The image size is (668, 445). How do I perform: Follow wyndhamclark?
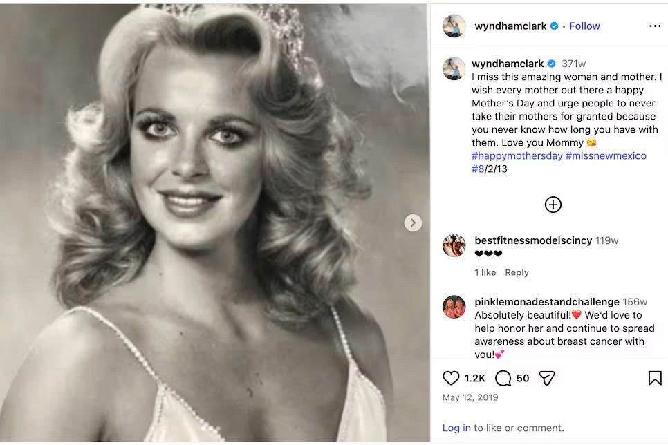(584, 26)
